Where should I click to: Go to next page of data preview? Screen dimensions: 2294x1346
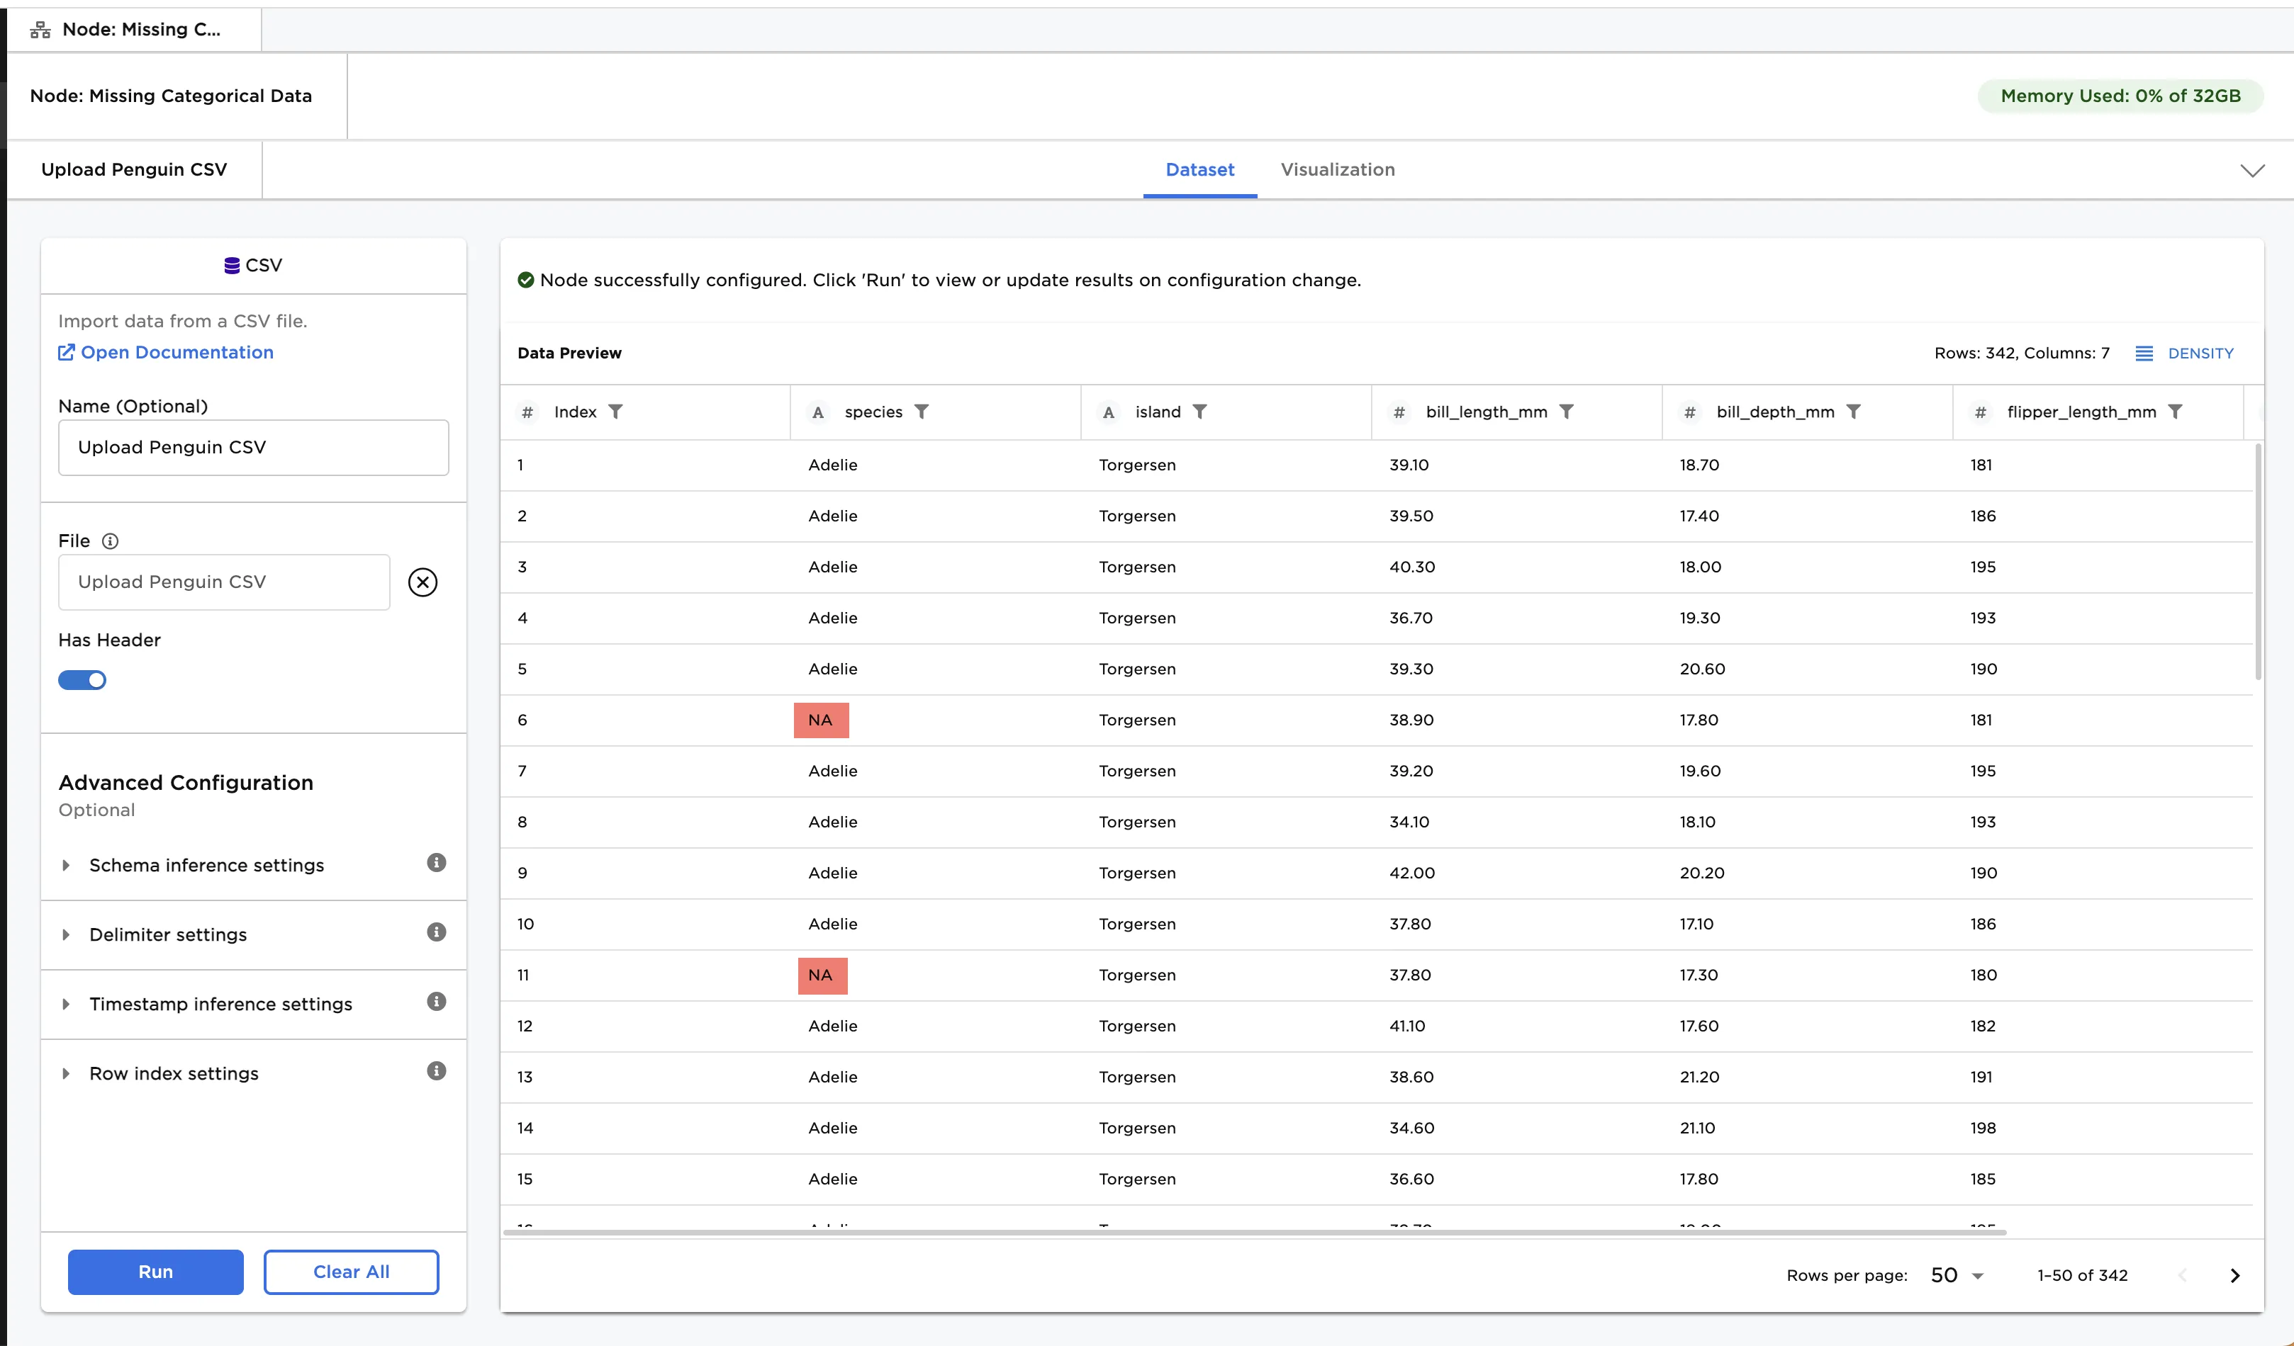coord(2234,1275)
